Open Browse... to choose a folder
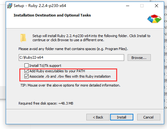This screenshot has width=167, height=129. tap(139, 58)
